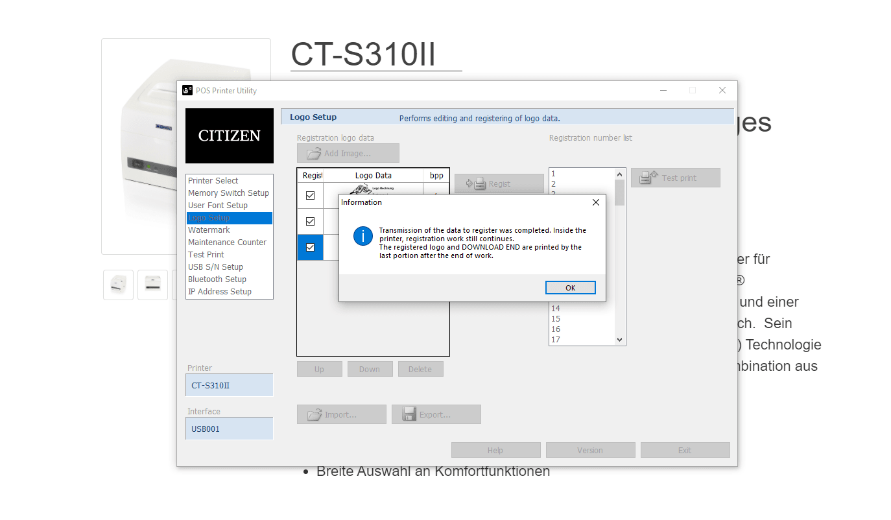Select Printer Select in the side menu
This screenshot has width=891, height=520.
[229, 181]
